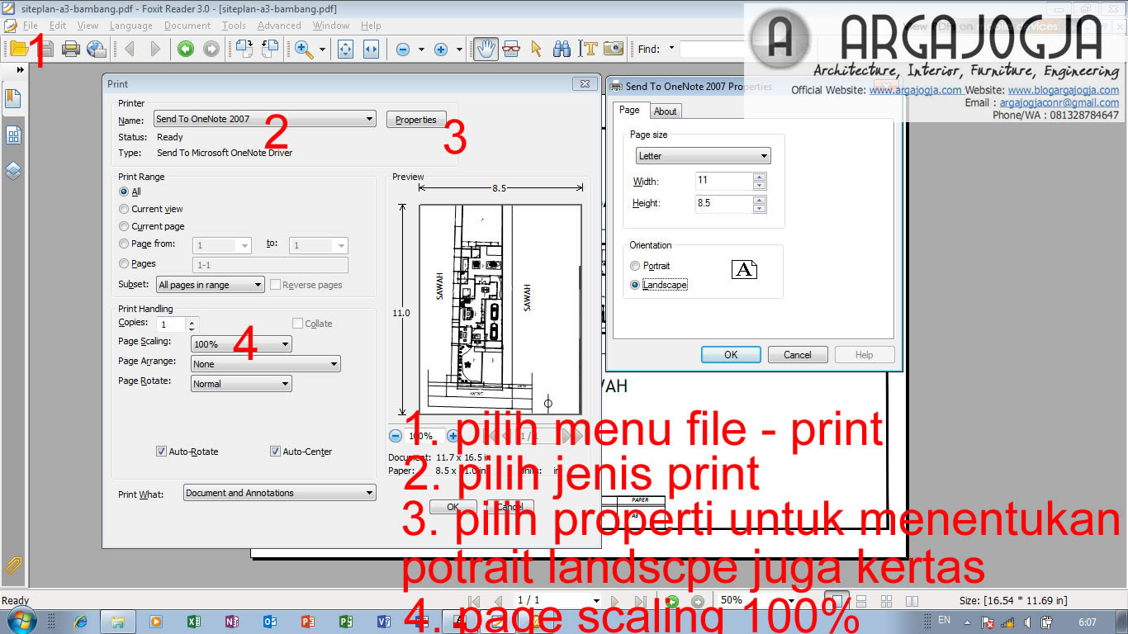Open the View menu
1128x634 pixels.
tap(88, 26)
